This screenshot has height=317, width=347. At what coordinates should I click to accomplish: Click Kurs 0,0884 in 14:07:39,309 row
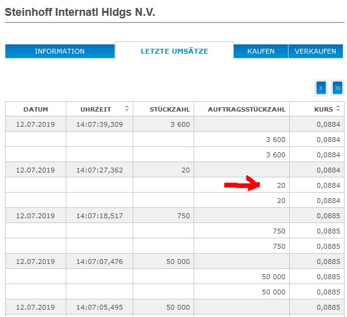328,124
